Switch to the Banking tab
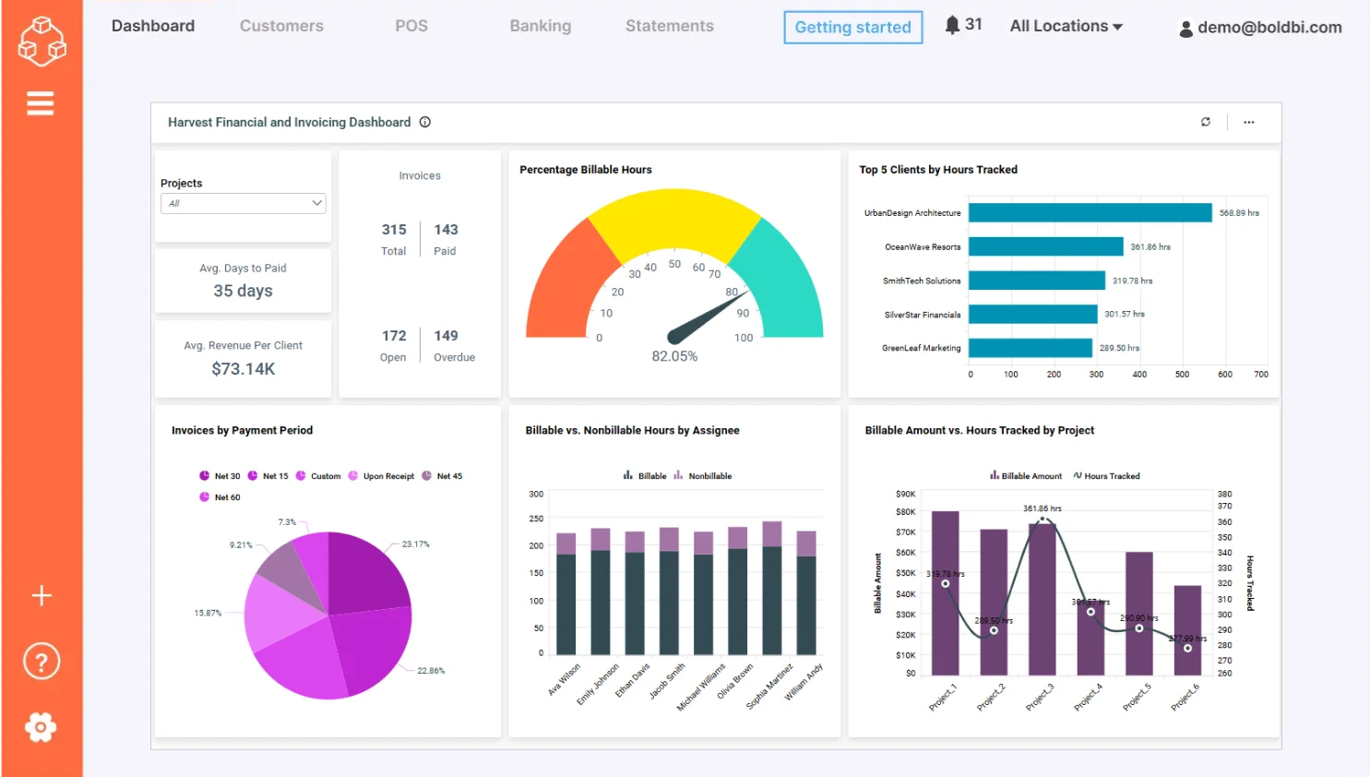The height and width of the screenshot is (777, 1370). (540, 25)
